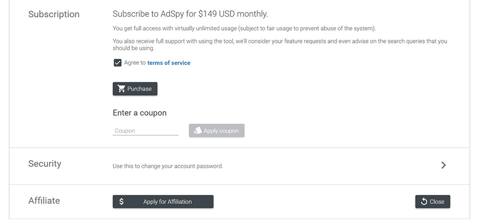Click the unlimited usage description text
Image resolution: width=479 pixels, height=224 pixels.
tap(244, 29)
